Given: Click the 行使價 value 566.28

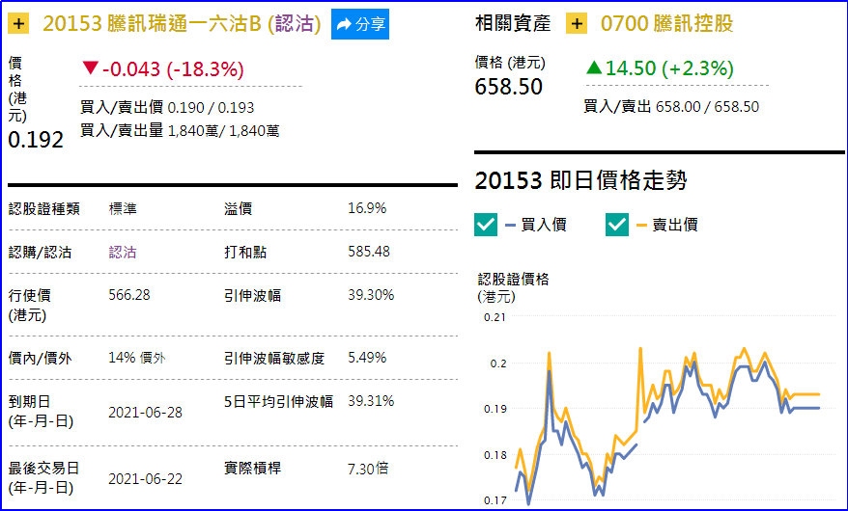Looking at the screenshot, I should (129, 295).
